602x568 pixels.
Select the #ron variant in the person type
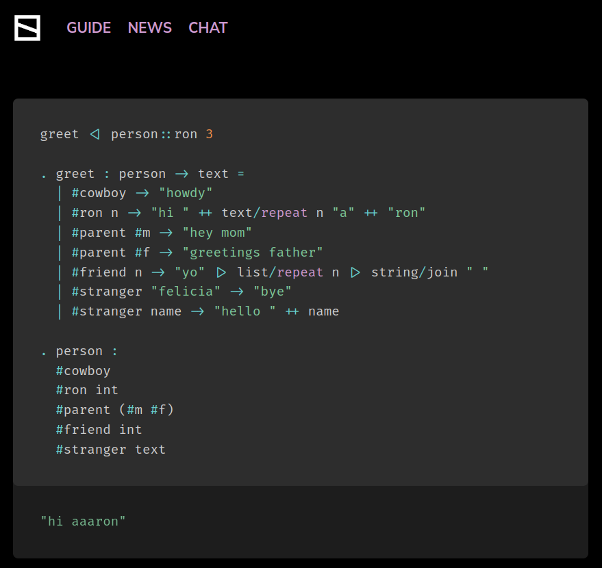point(87,389)
